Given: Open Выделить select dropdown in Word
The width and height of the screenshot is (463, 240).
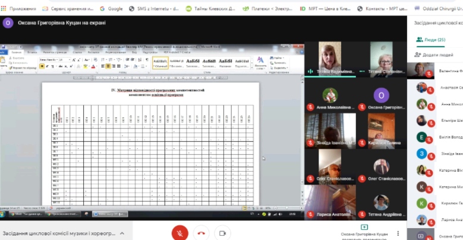Looking at the screenshot, I should 279,68.
